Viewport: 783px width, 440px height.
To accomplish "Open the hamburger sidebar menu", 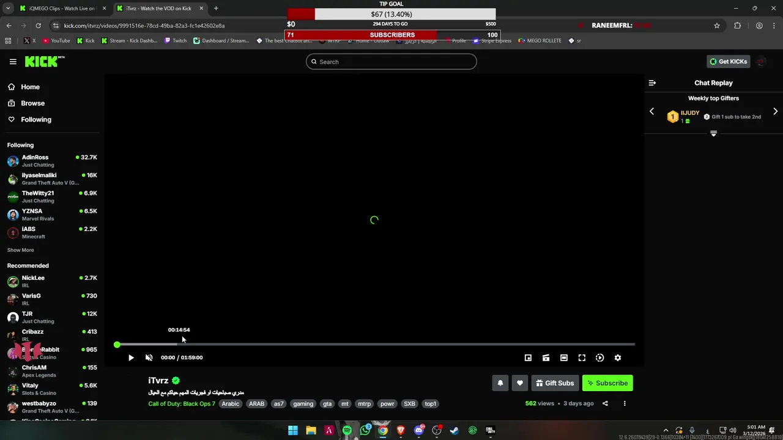I will [x=13, y=62].
